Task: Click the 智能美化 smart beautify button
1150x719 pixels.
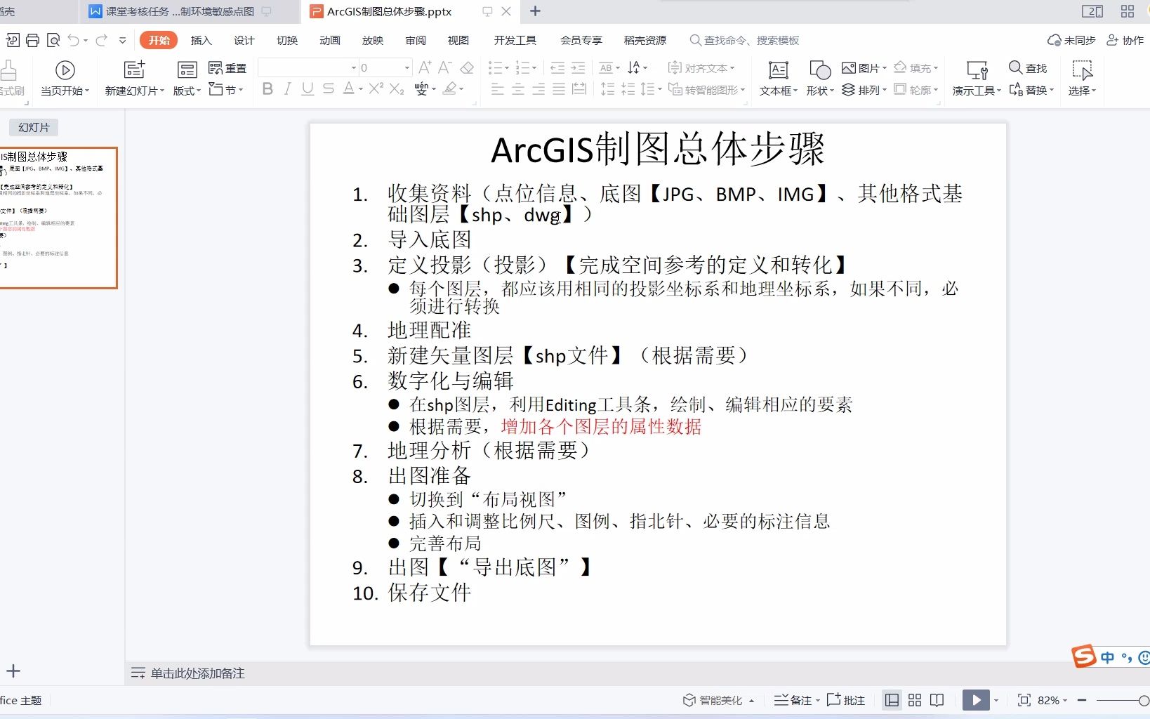Action: coord(718,700)
